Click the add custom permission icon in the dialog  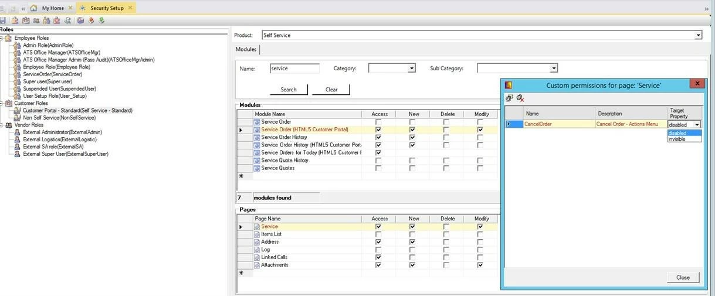(x=509, y=98)
